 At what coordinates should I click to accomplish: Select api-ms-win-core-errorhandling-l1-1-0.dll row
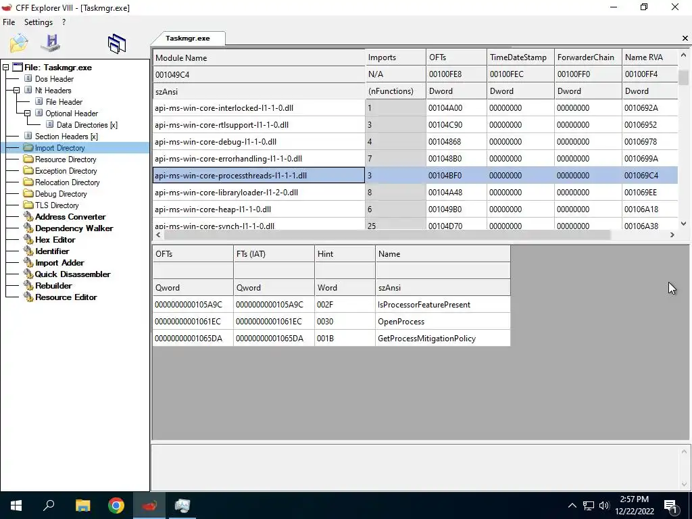click(x=416, y=158)
